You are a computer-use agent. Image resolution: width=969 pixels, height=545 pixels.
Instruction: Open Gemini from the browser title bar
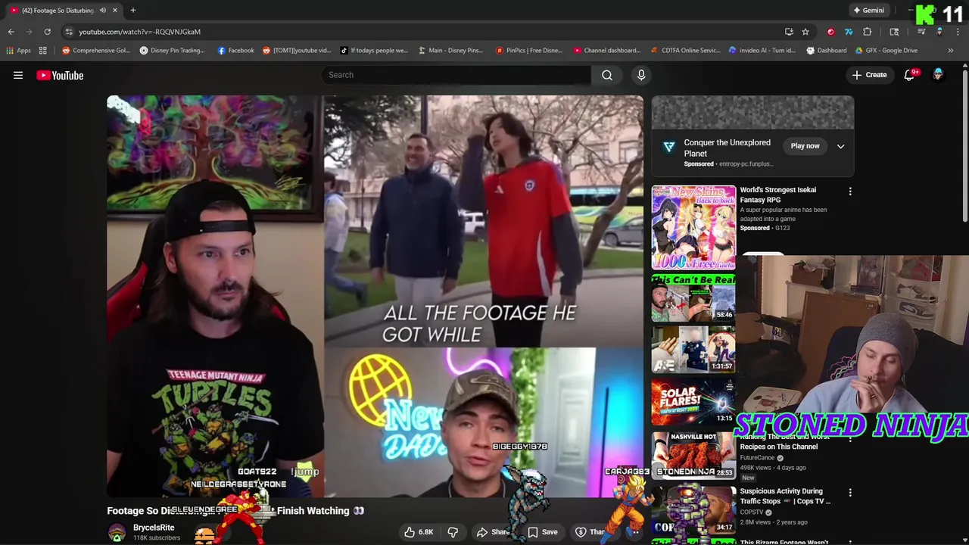pyautogui.click(x=868, y=10)
